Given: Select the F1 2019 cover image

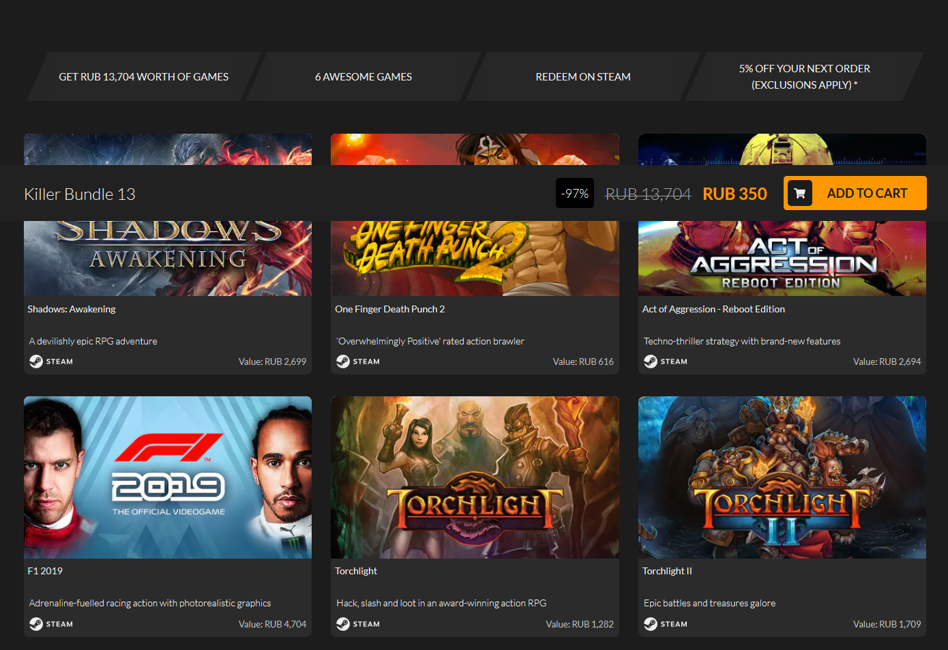Looking at the screenshot, I should [x=168, y=477].
